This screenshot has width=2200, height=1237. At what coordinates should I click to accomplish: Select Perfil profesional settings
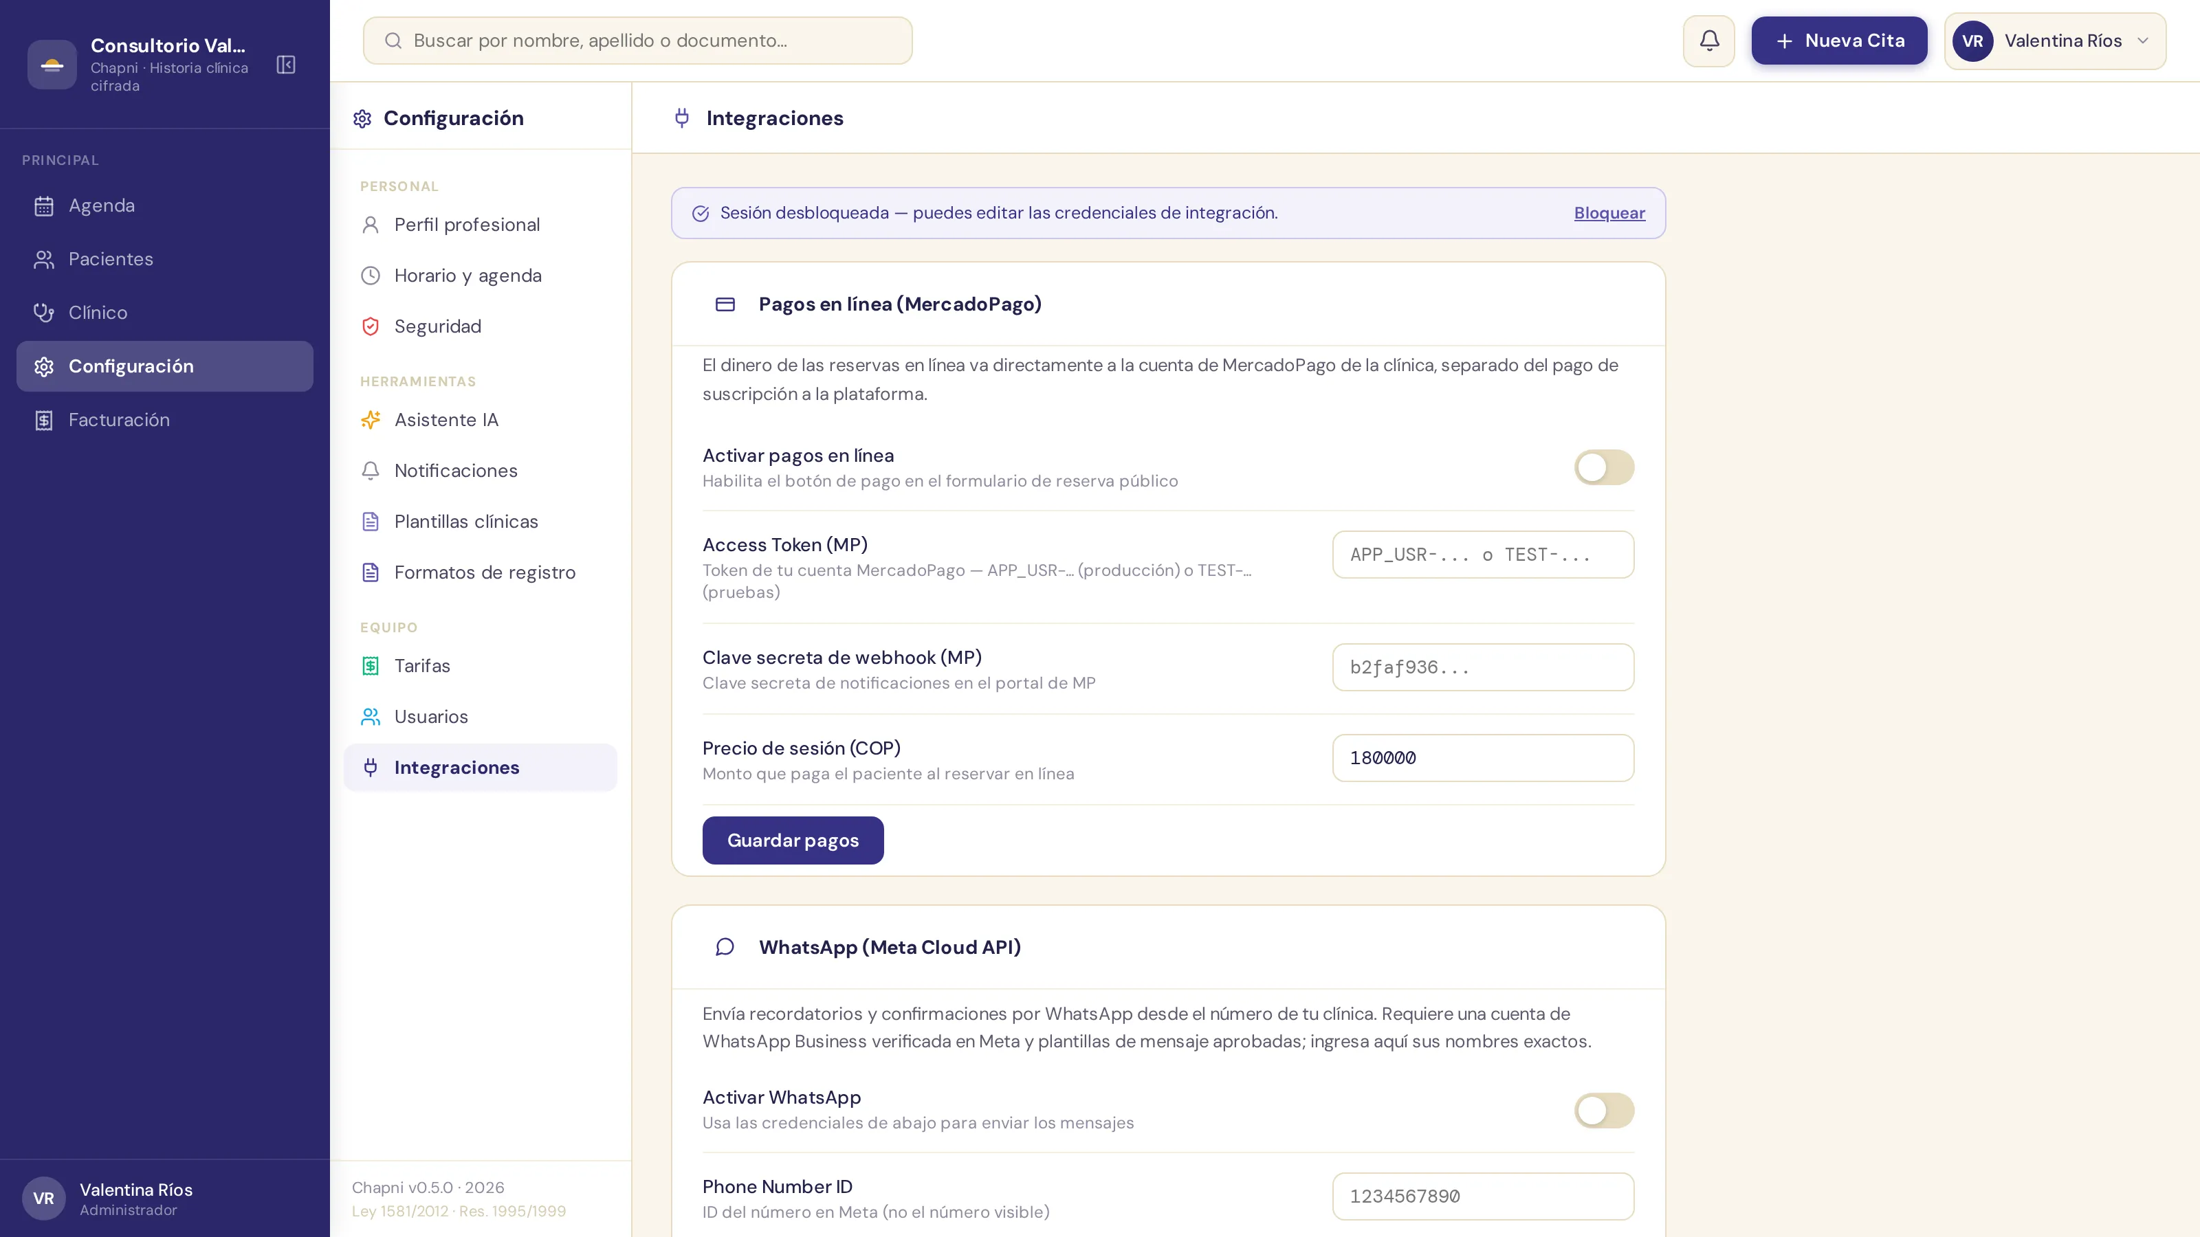(x=480, y=225)
